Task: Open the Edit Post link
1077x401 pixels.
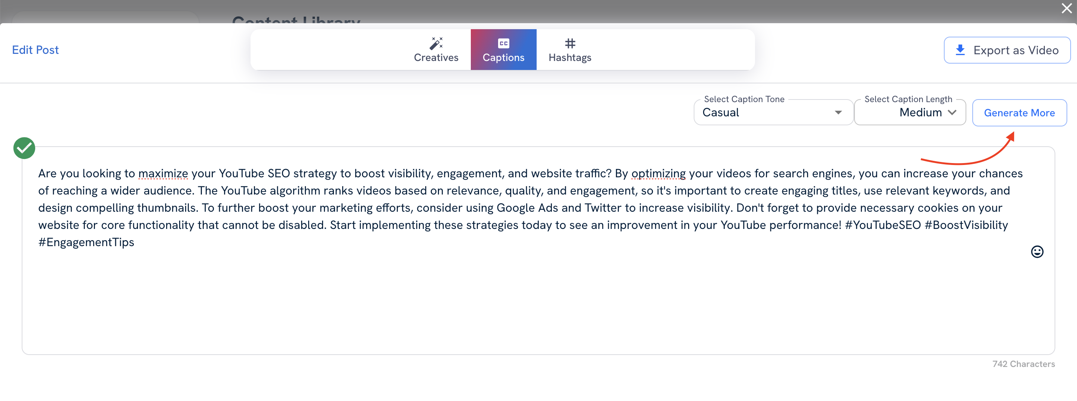Action: [x=35, y=49]
